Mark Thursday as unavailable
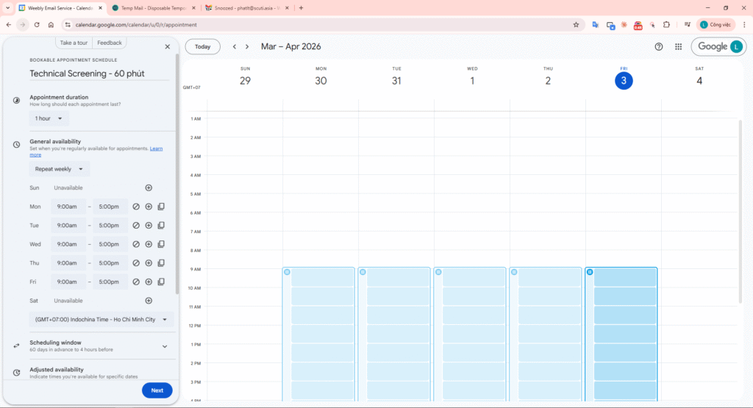The image size is (753, 408). coord(136,263)
